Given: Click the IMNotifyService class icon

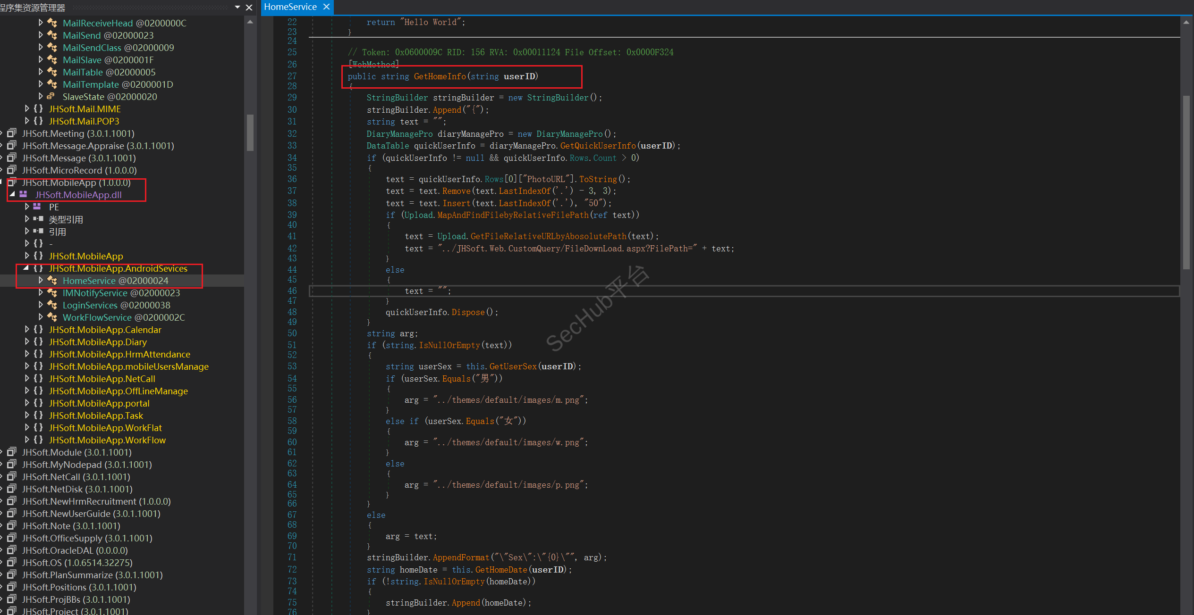Looking at the screenshot, I should pyautogui.click(x=52, y=293).
